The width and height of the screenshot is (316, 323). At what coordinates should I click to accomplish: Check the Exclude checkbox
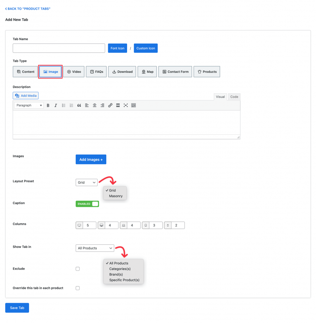[78, 269]
